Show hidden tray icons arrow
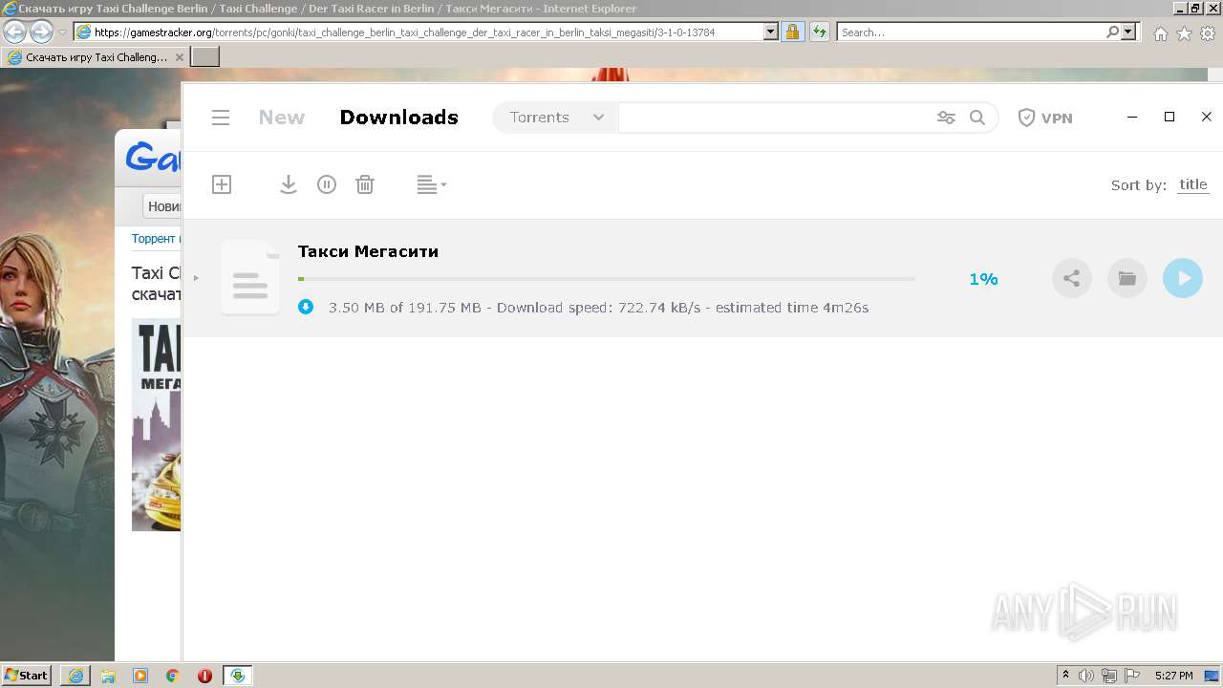Viewport: 1223px width, 688px height. tap(1066, 676)
